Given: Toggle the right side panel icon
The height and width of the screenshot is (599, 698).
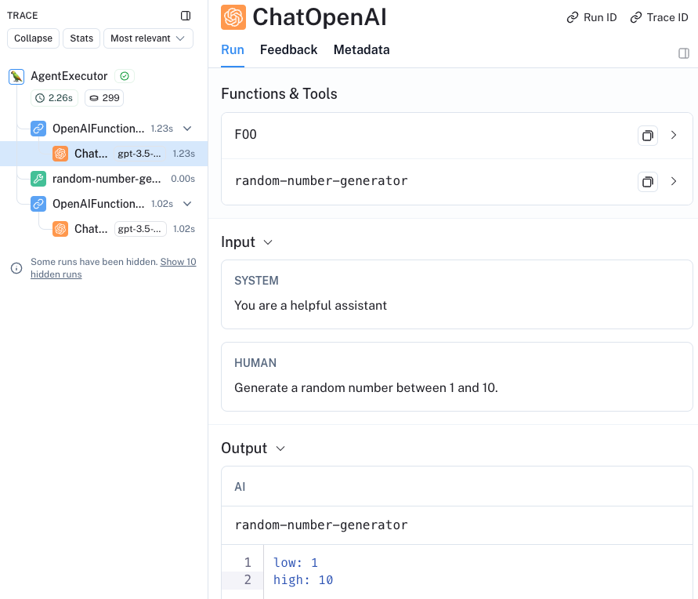Looking at the screenshot, I should [683, 53].
